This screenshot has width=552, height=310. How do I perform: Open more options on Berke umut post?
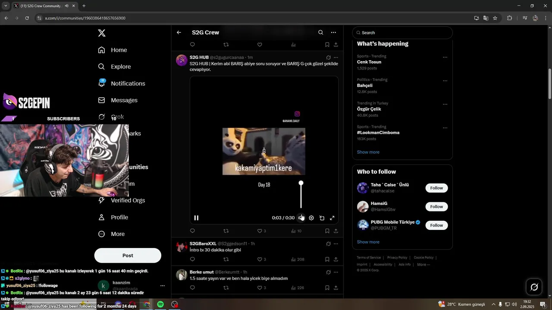[x=336, y=272]
